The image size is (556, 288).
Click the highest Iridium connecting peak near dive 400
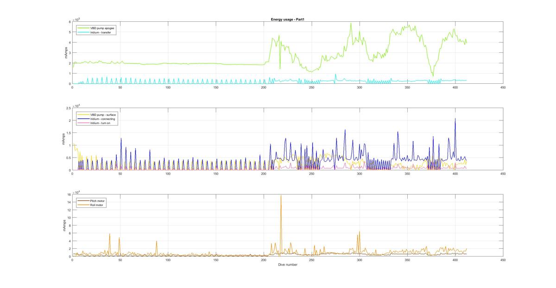click(455, 119)
